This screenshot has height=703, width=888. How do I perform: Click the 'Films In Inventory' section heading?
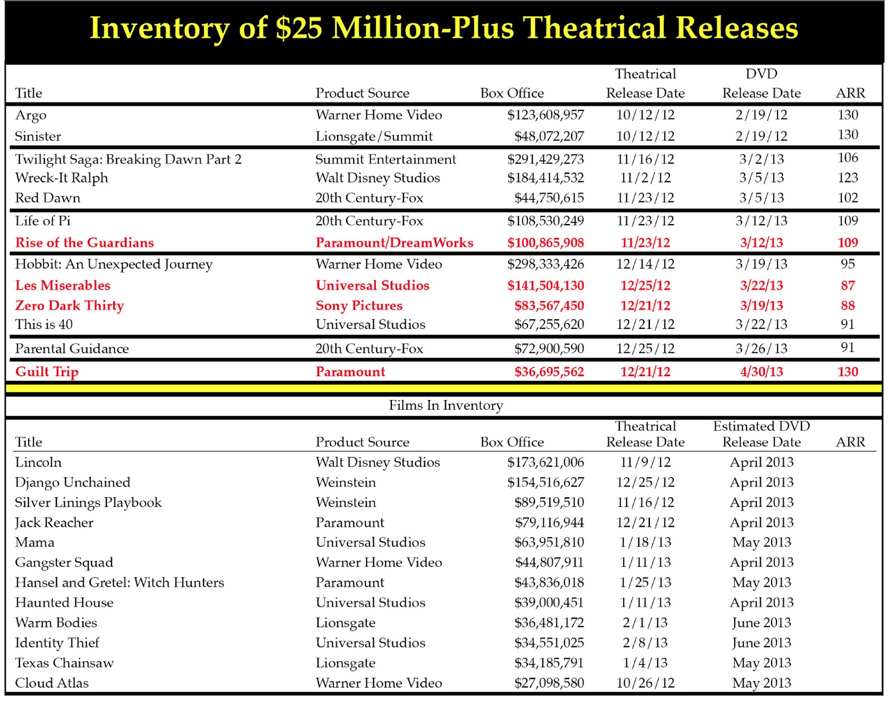pyautogui.click(x=446, y=406)
